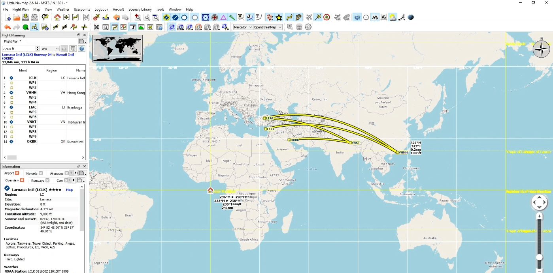Viewport: 553px width, 273px height.
Task: Open an existing flight plan file
Action: pos(16,17)
